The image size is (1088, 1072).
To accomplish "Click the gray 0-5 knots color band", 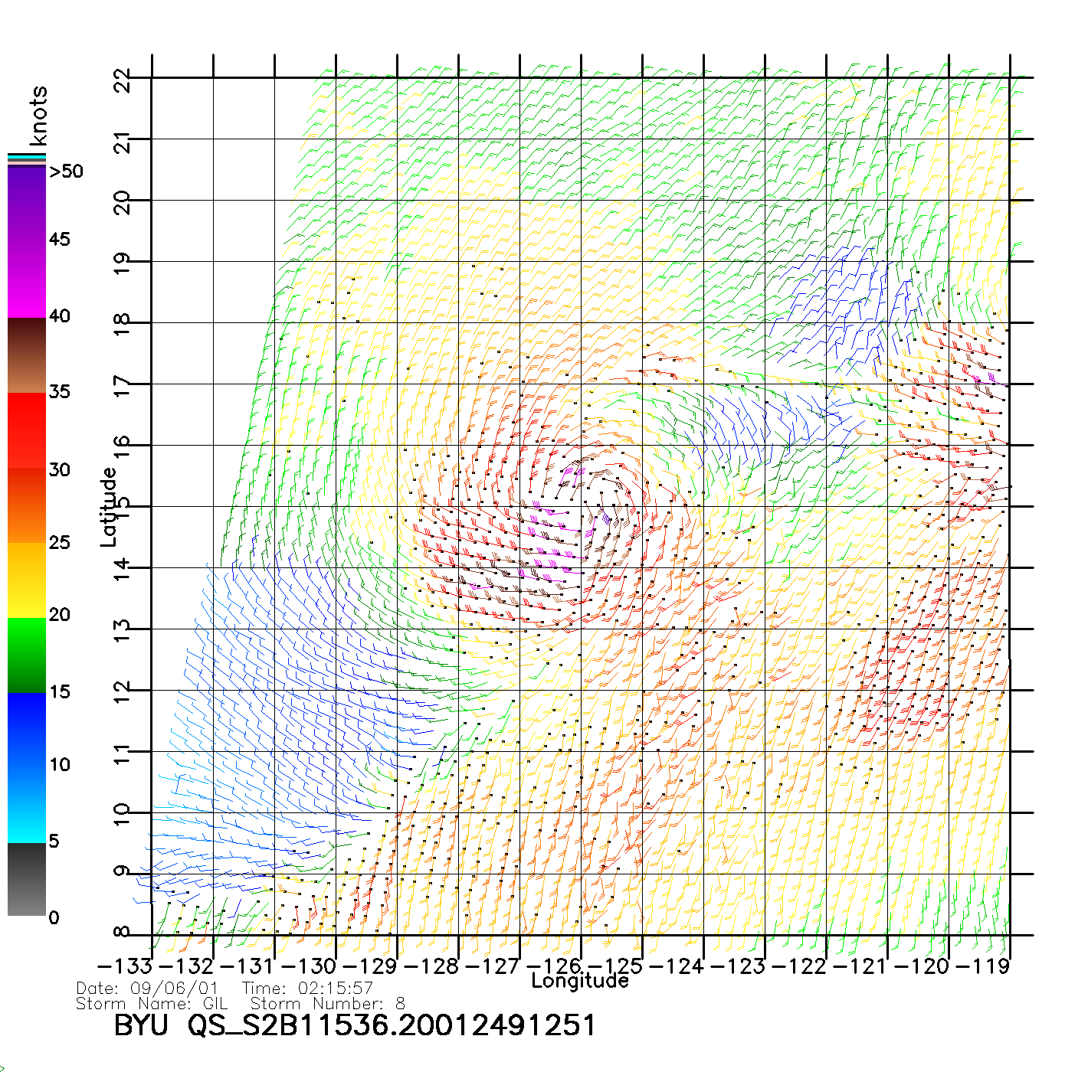I will pyautogui.click(x=27, y=879).
